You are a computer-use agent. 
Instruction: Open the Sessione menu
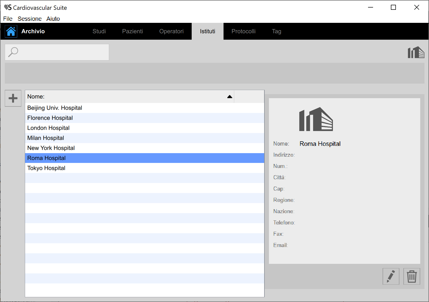[30, 19]
